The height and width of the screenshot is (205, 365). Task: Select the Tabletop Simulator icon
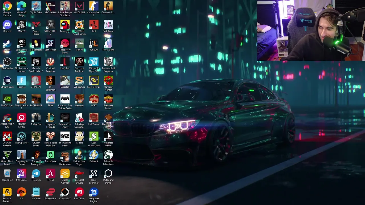79,118
